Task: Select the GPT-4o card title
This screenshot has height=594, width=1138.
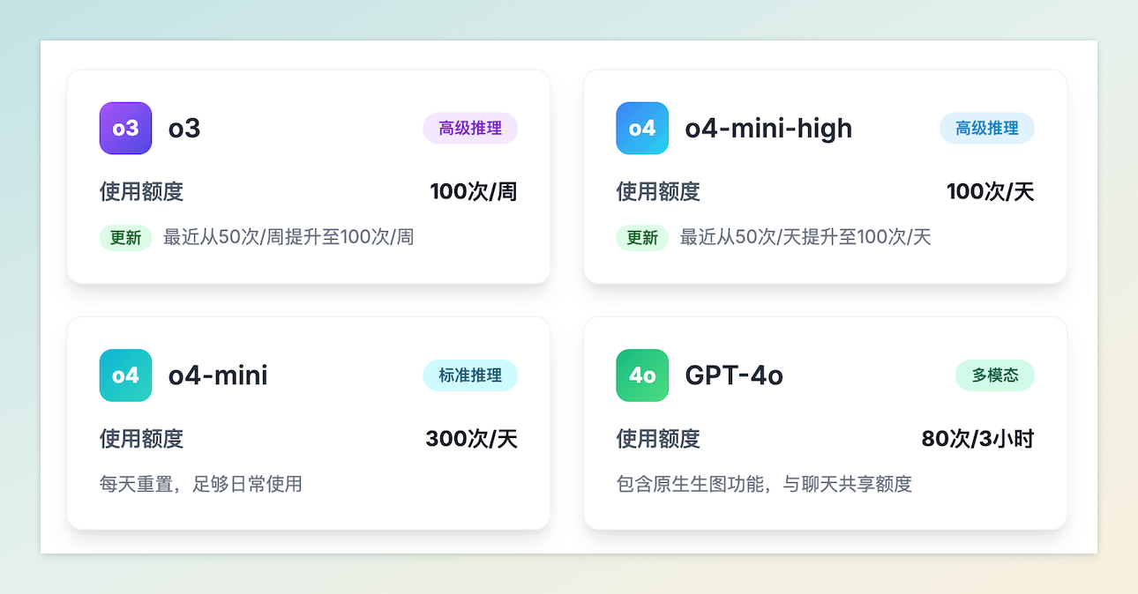Action: (x=734, y=375)
